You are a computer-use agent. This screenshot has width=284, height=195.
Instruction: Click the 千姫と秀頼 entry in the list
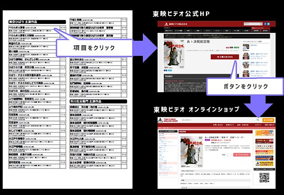tap(99, 21)
